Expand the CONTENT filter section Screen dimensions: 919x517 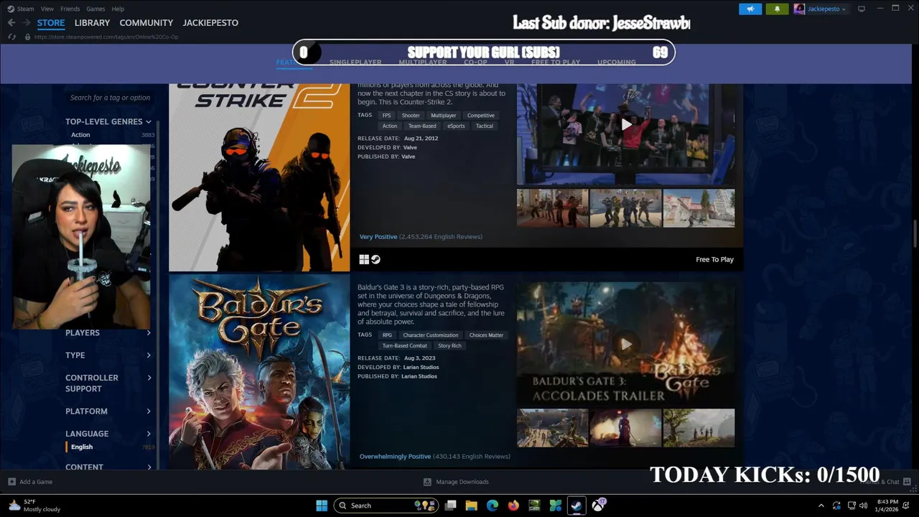(x=108, y=467)
